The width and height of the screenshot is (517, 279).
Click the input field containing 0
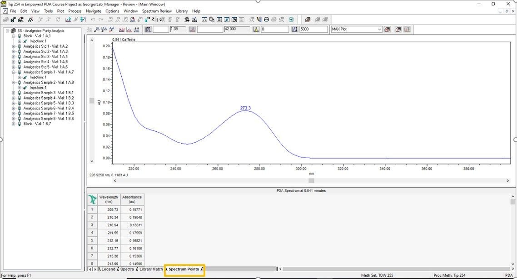pyautogui.click(x=275, y=30)
